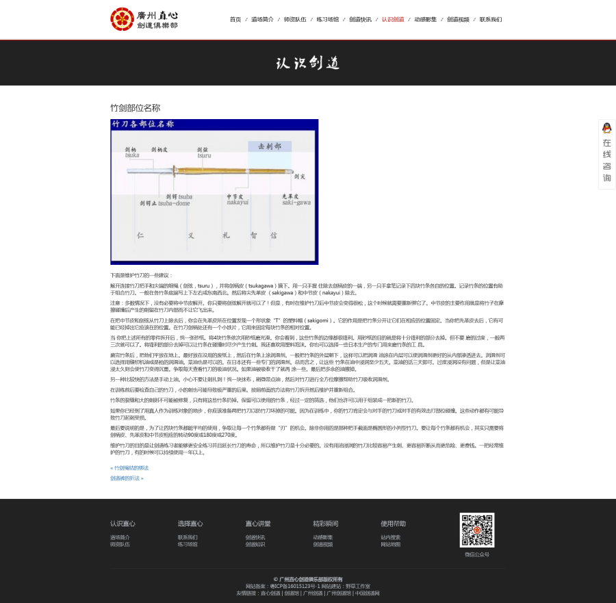The image size is (616, 603).
Task: Open QQ online chat via sidebar icon
Action: 606,127
